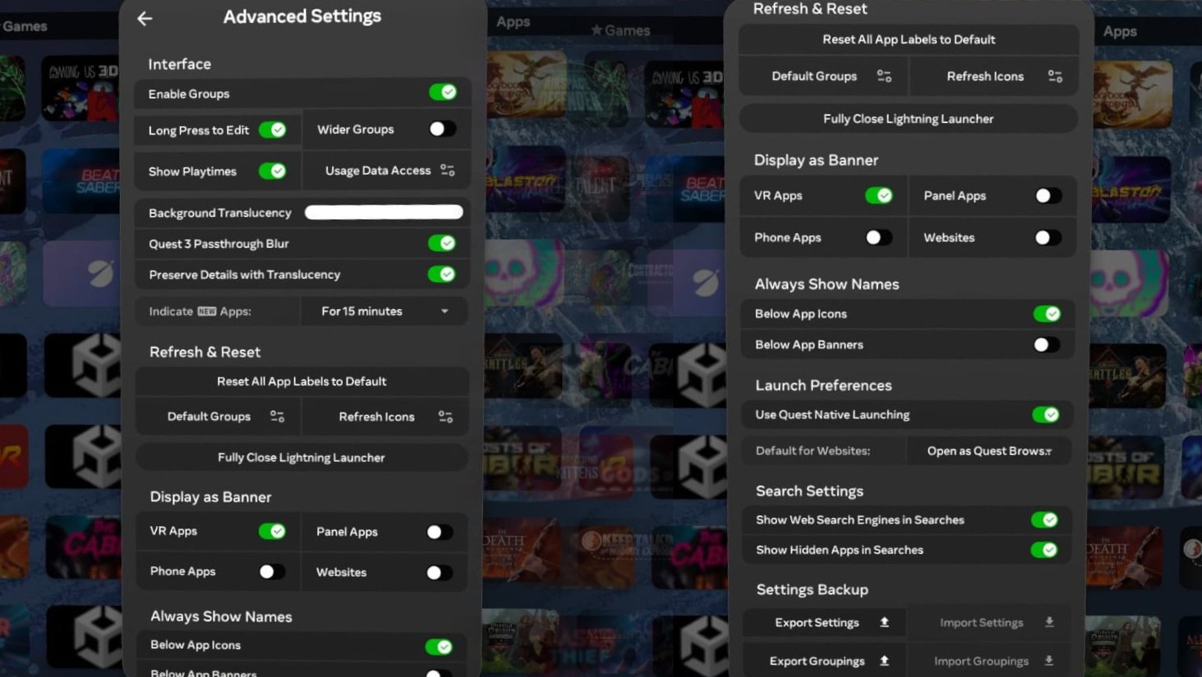Open Usage Data Access settings

tap(387, 170)
